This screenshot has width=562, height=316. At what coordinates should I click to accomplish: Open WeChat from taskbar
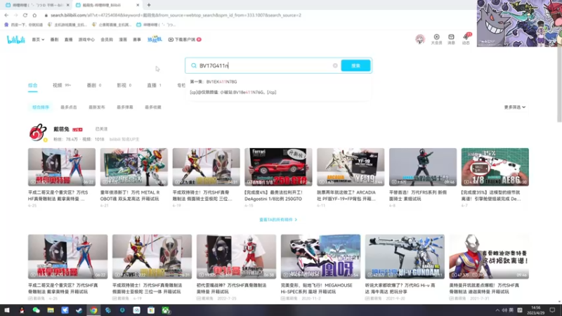(x=36, y=310)
